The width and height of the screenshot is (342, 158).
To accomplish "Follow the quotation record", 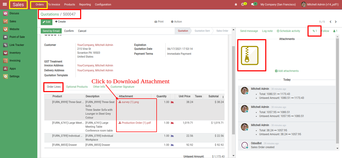I will [x=325, y=31].
